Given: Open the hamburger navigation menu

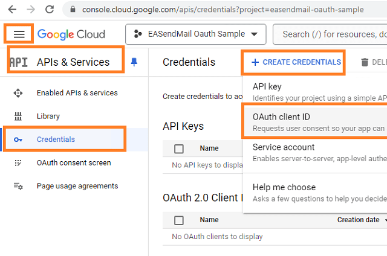Looking at the screenshot, I should point(19,34).
